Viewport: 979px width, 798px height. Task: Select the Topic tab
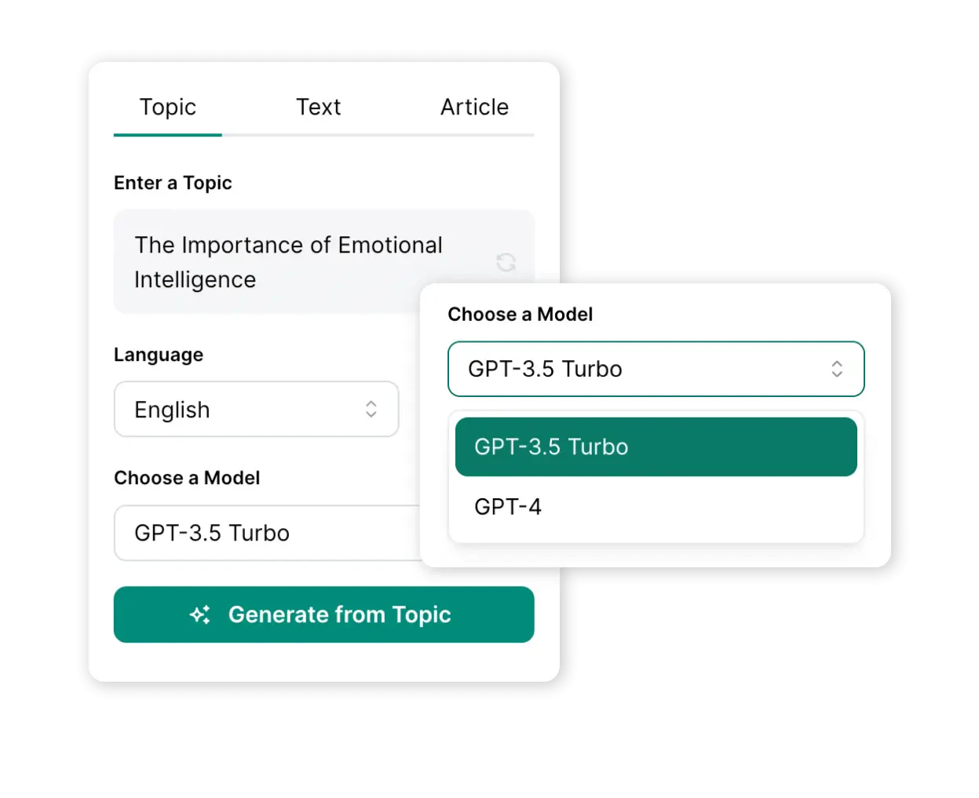(x=167, y=107)
